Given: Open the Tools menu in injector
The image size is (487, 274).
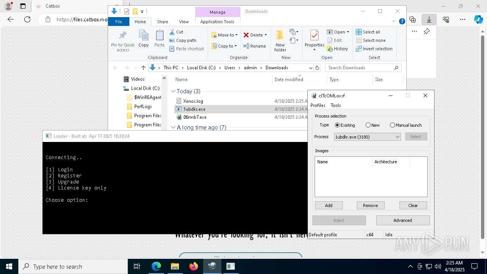Looking at the screenshot, I should tap(336, 105).
